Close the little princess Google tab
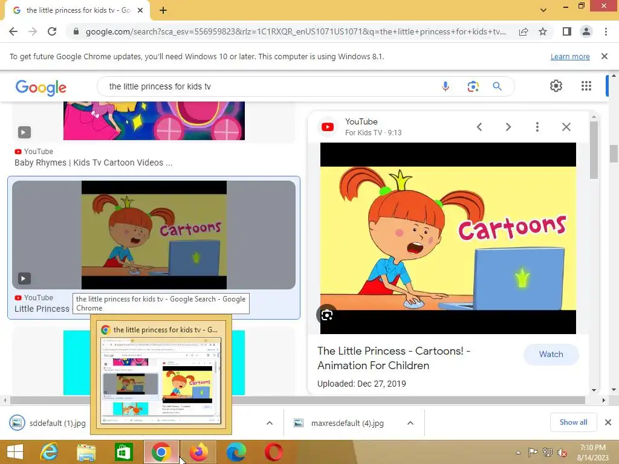The image size is (619, 464). [x=140, y=11]
